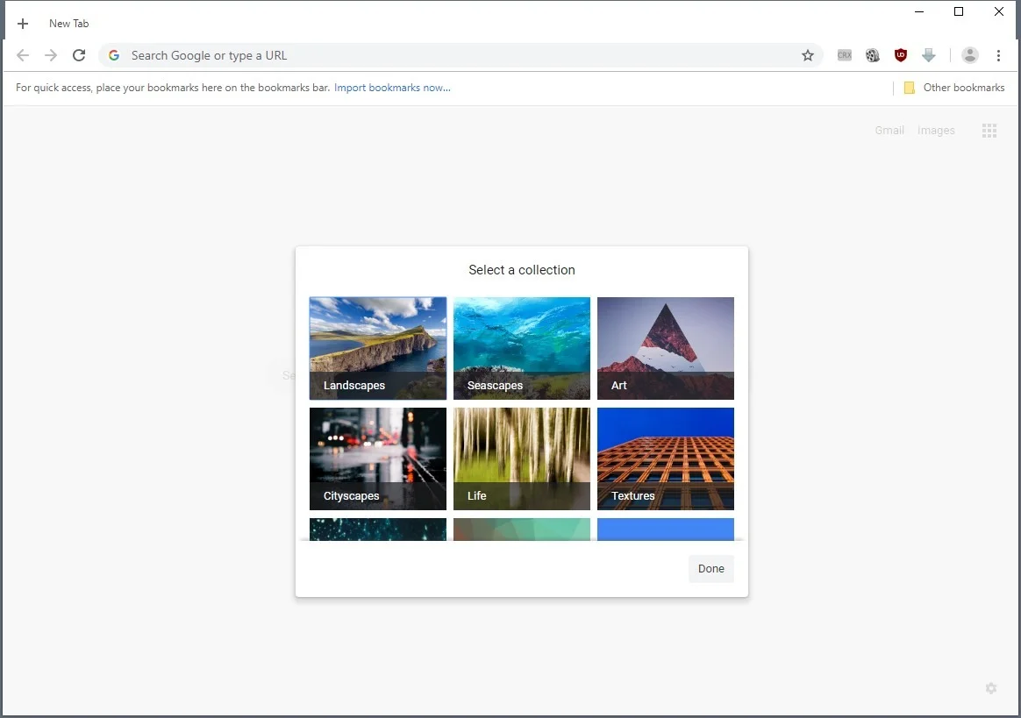Bookmark this page with the star icon

pos(808,55)
